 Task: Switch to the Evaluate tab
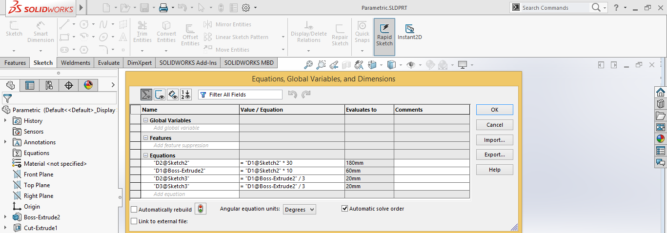click(108, 63)
